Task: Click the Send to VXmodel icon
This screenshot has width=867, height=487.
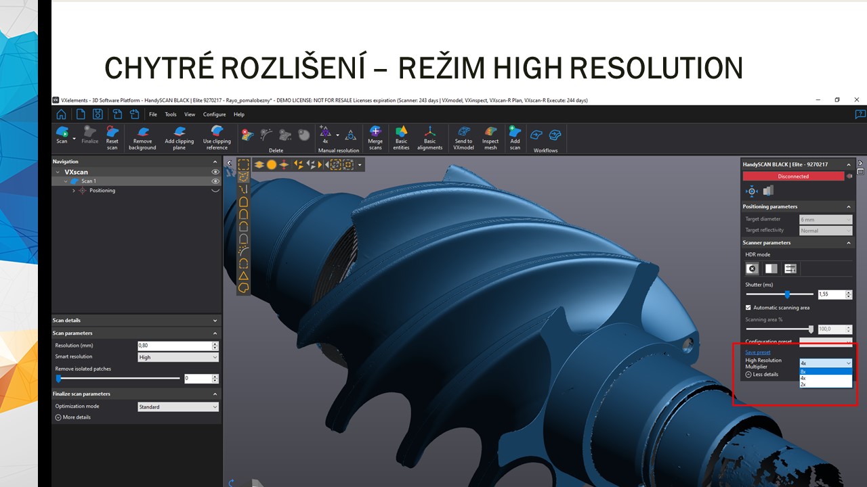Action: point(463,137)
